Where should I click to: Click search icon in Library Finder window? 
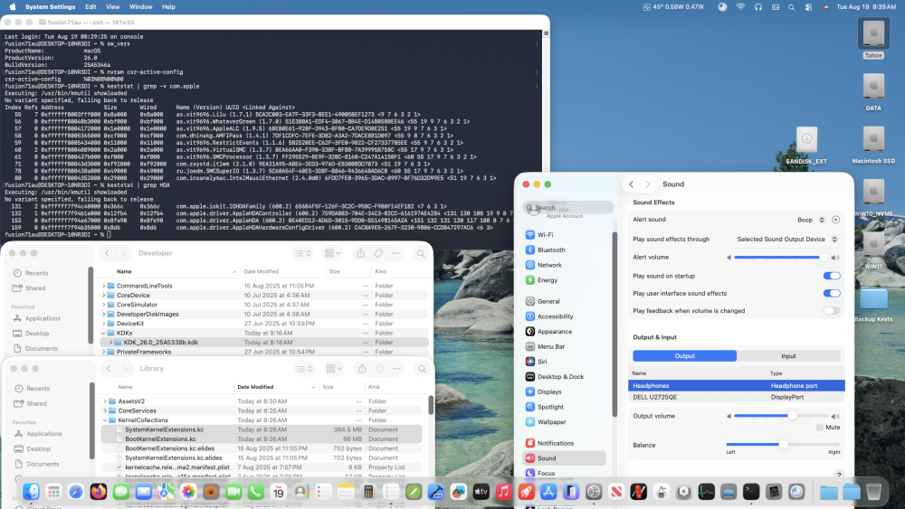(422, 369)
